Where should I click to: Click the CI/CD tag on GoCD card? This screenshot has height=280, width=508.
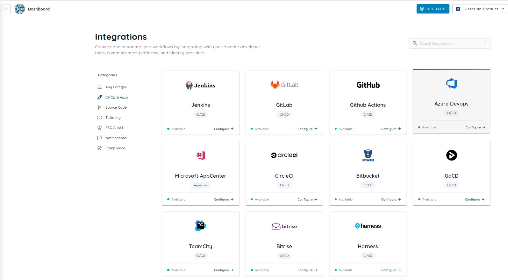click(452, 185)
